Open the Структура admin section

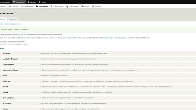(13, 6)
